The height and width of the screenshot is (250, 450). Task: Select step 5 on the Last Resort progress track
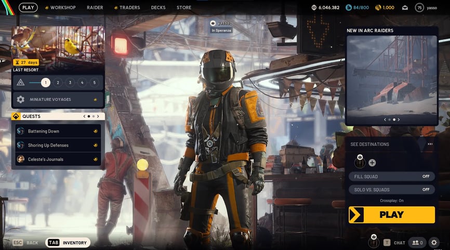click(x=94, y=83)
